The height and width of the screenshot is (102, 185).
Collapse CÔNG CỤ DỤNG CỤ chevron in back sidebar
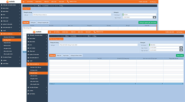(20, 34)
